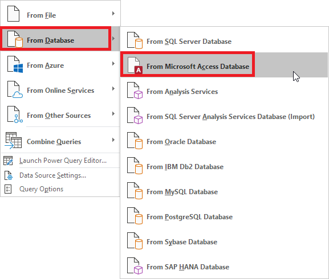This screenshot has height=279, width=329.
Task: Choose From Online Services in the menu
Action: [60, 89]
